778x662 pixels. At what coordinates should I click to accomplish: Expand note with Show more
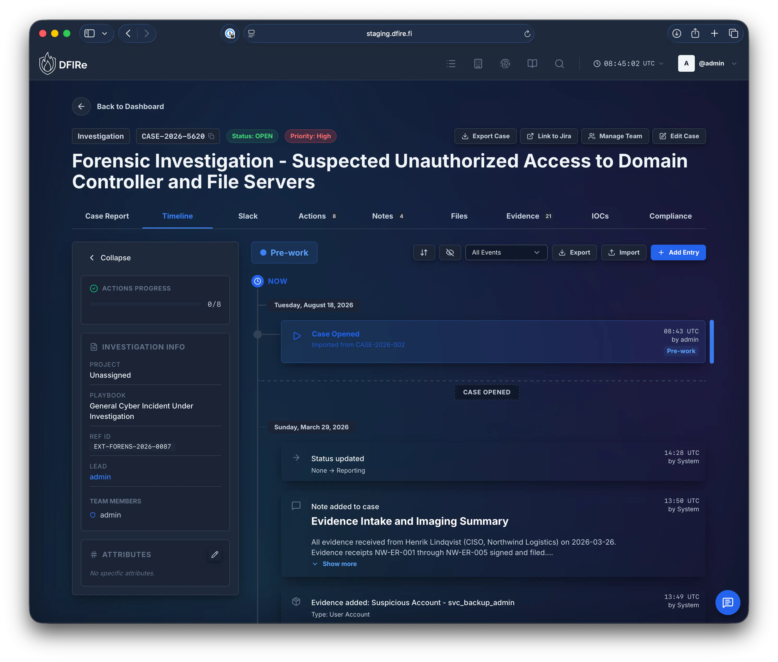click(334, 564)
